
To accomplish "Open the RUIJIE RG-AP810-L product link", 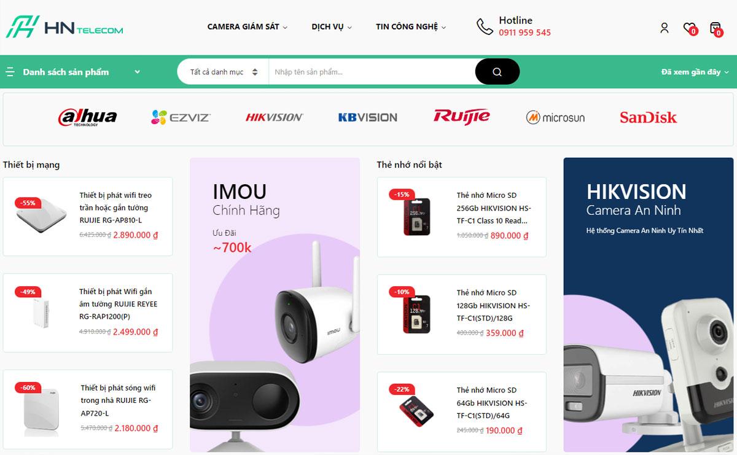I will [115, 208].
